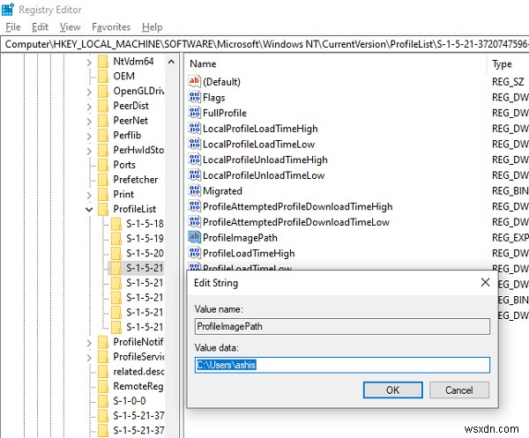This screenshot has height=438, width=529.
Task: Click the ProfileAttemptedProfileDownloadTimeLow icon
Action: (x=194, y=222)
